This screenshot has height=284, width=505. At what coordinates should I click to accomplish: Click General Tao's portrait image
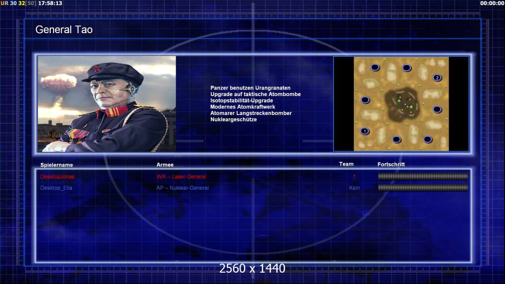click(x=107, y=104)
